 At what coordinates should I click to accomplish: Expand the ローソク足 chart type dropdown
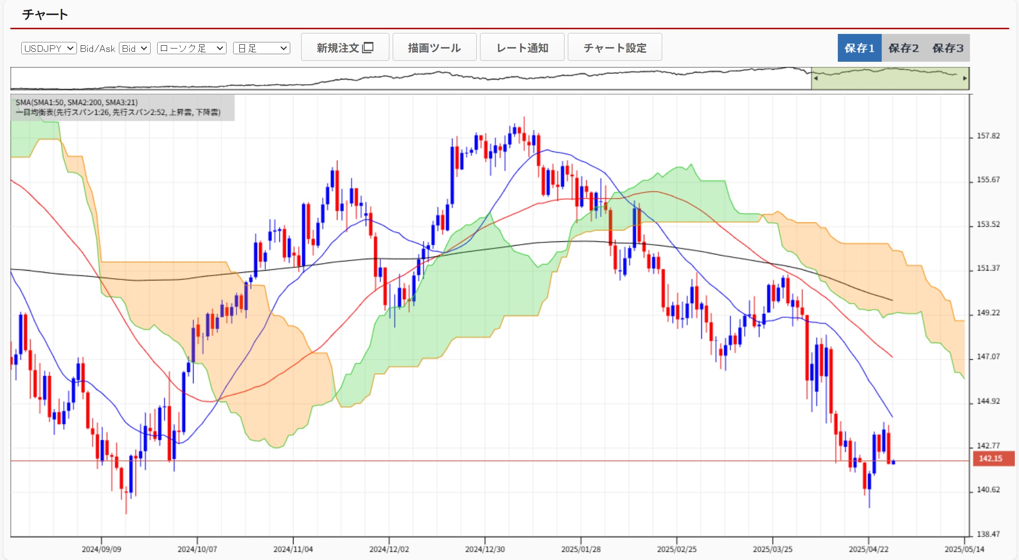tap(192, 48)
